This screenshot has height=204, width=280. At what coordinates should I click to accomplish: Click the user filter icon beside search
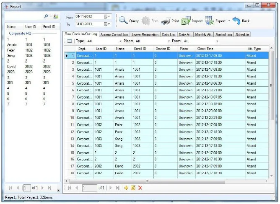[56, 16]
